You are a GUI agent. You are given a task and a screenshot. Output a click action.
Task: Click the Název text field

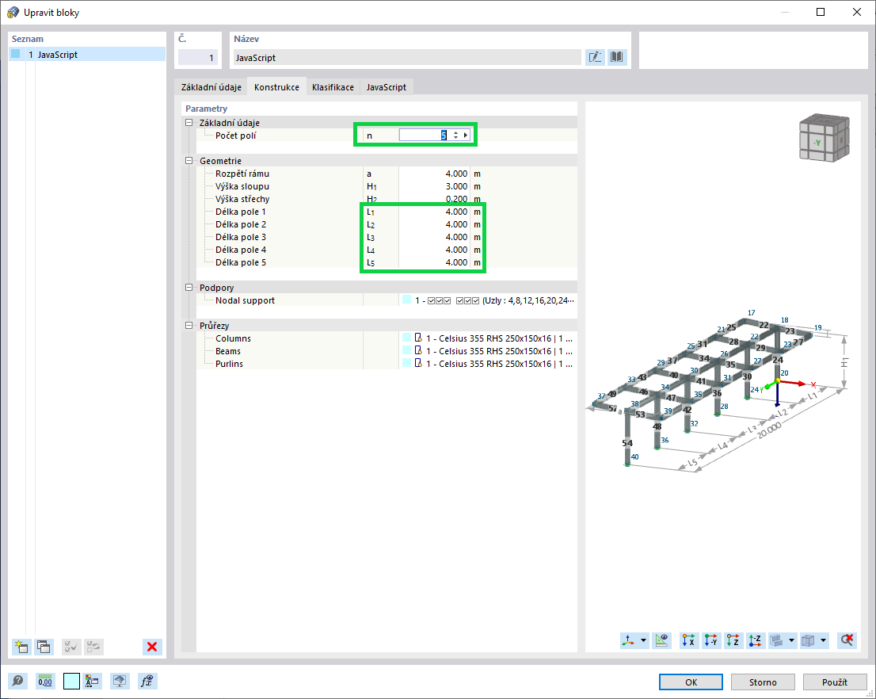pyautogui.click(x=407, y=58)
